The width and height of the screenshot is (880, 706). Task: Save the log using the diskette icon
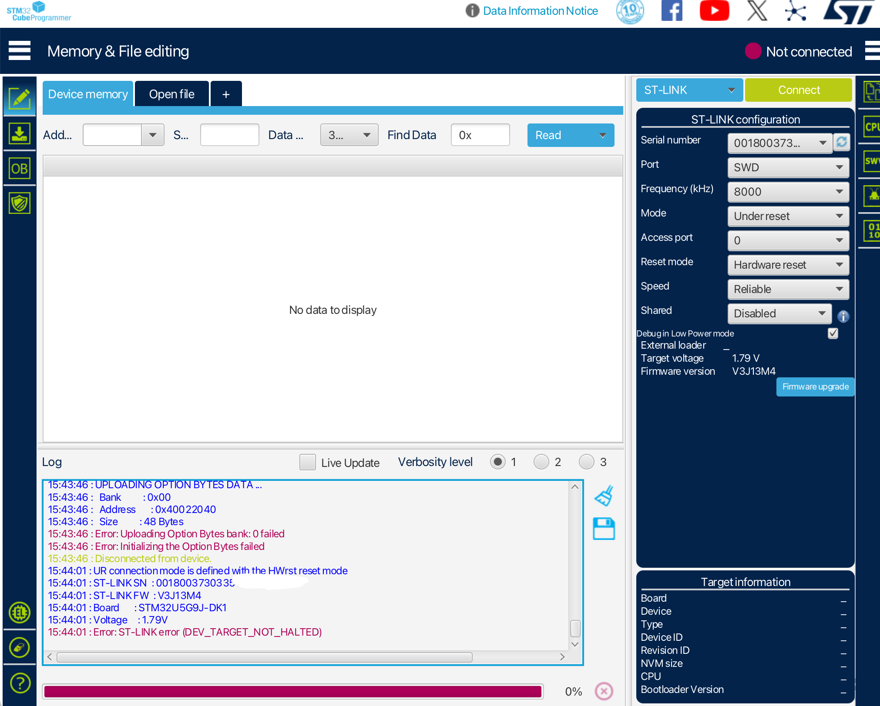point(604,528)
